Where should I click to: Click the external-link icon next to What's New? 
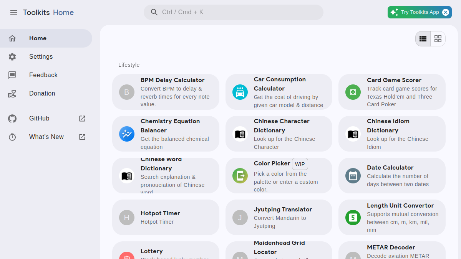(x=82, y=137)
